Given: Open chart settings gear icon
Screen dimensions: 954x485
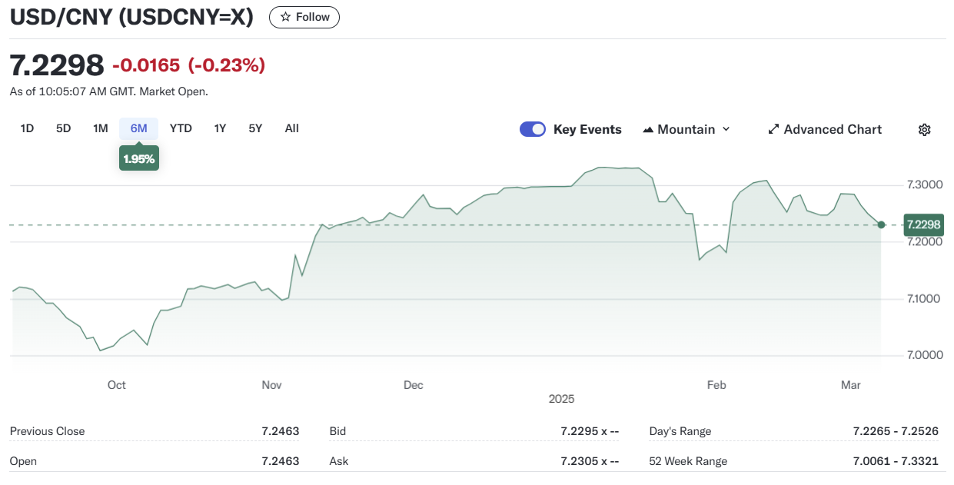Looking at the screenshot, I should coord(924,130).
